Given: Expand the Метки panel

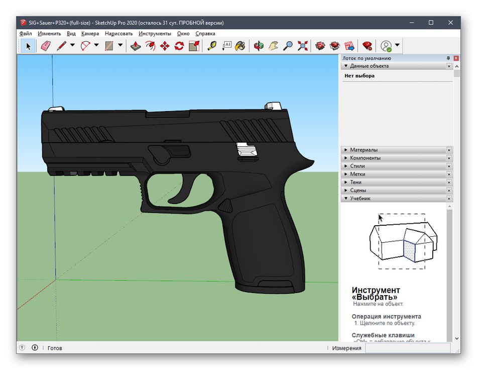Looking at the screenshot, I should (346, 174).
